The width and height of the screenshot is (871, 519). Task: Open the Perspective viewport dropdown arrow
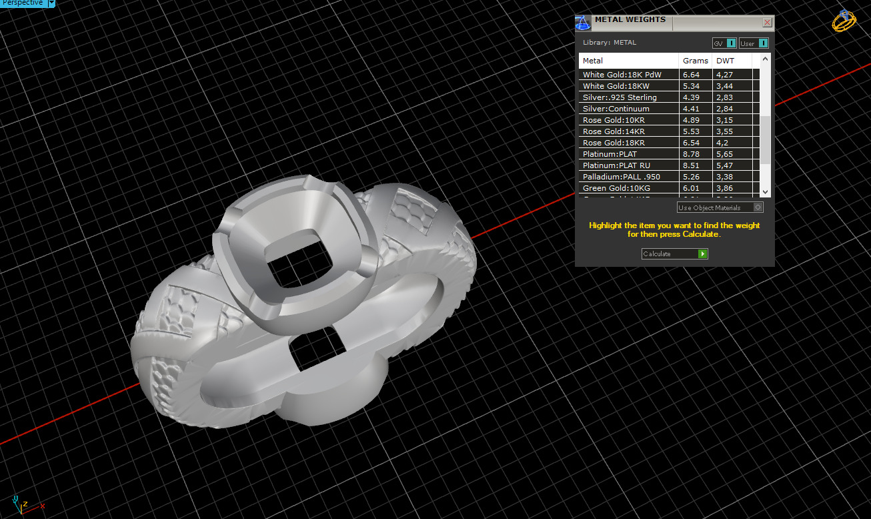click(51, 3)
